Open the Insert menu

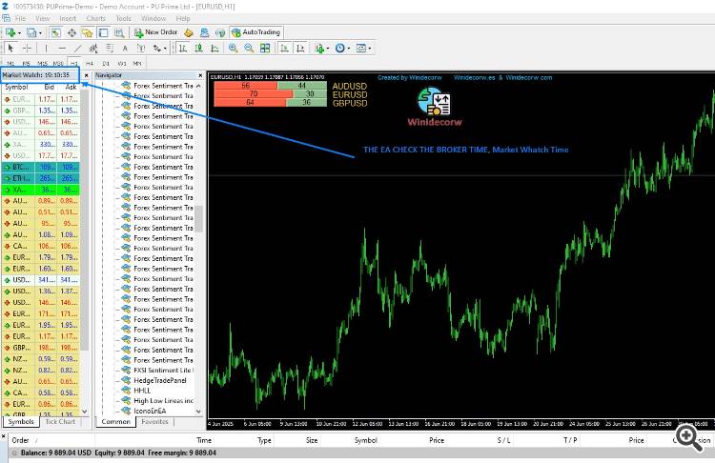pos(68,19)
